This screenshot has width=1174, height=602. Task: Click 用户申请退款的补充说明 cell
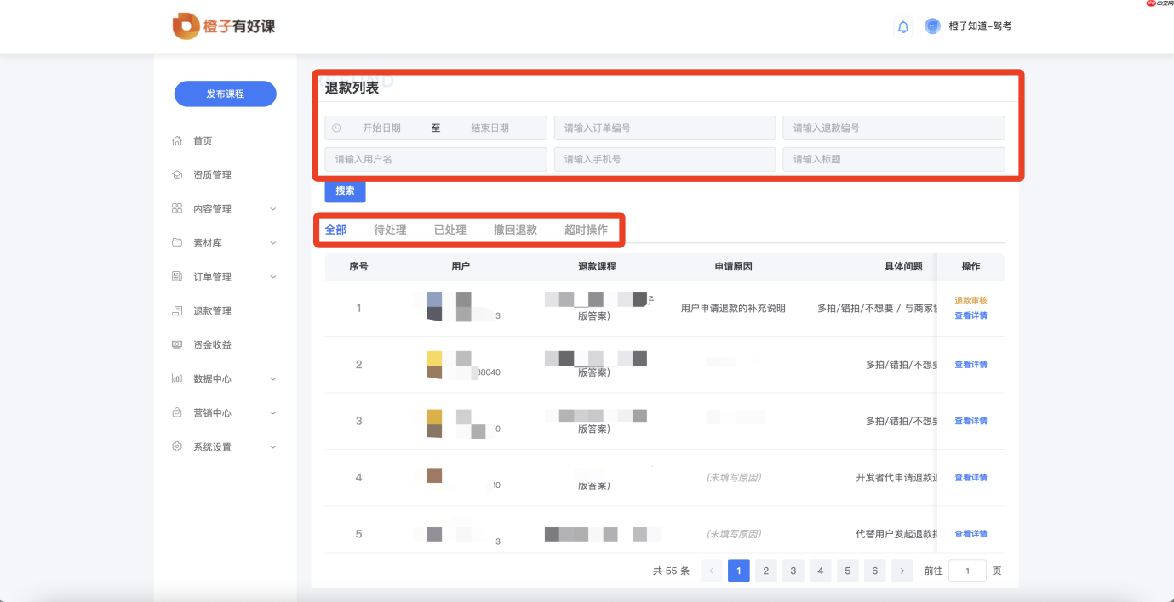tap(733, 308)
